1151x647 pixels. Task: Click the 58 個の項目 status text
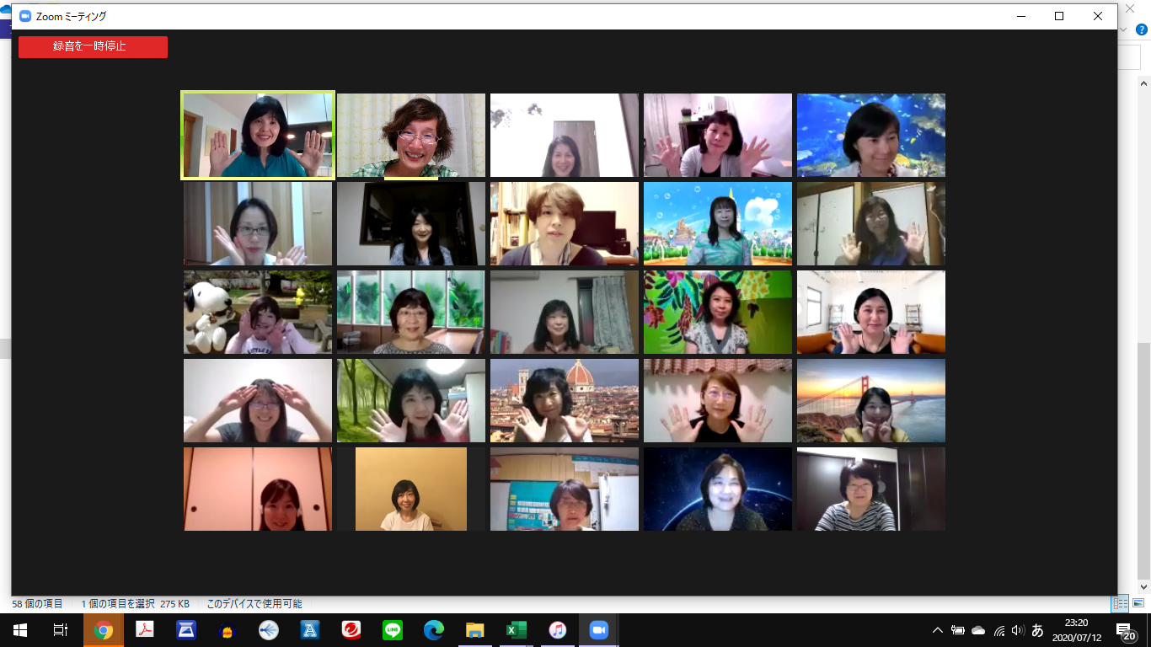coord(37,603)
